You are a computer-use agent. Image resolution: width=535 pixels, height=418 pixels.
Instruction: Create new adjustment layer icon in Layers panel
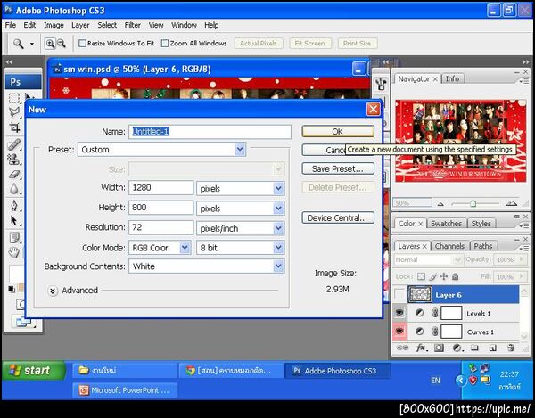(x=457, y=348)
